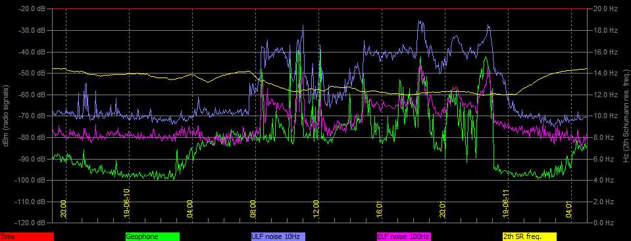This screenshot has height=241, width=631.
Task: Click the Hz Schumann res. freq. axis title
Action: click(626, 116)
